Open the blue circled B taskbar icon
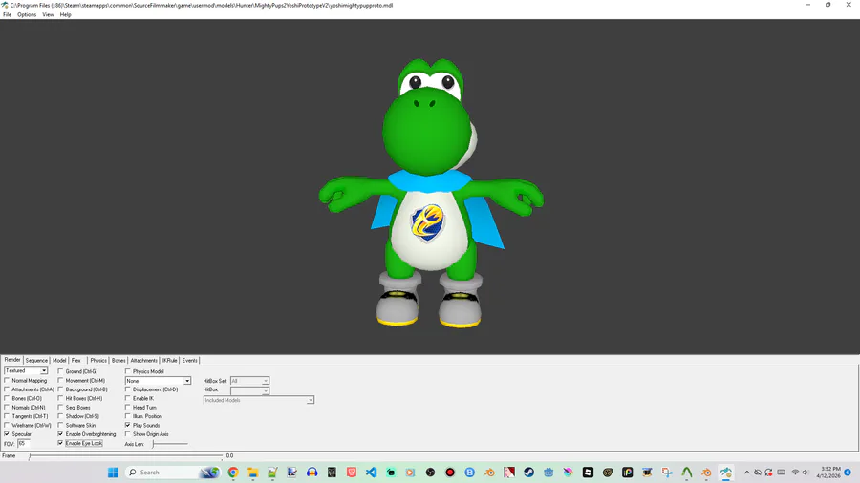Screen dimensions: 860x483 tap(470, 472)
